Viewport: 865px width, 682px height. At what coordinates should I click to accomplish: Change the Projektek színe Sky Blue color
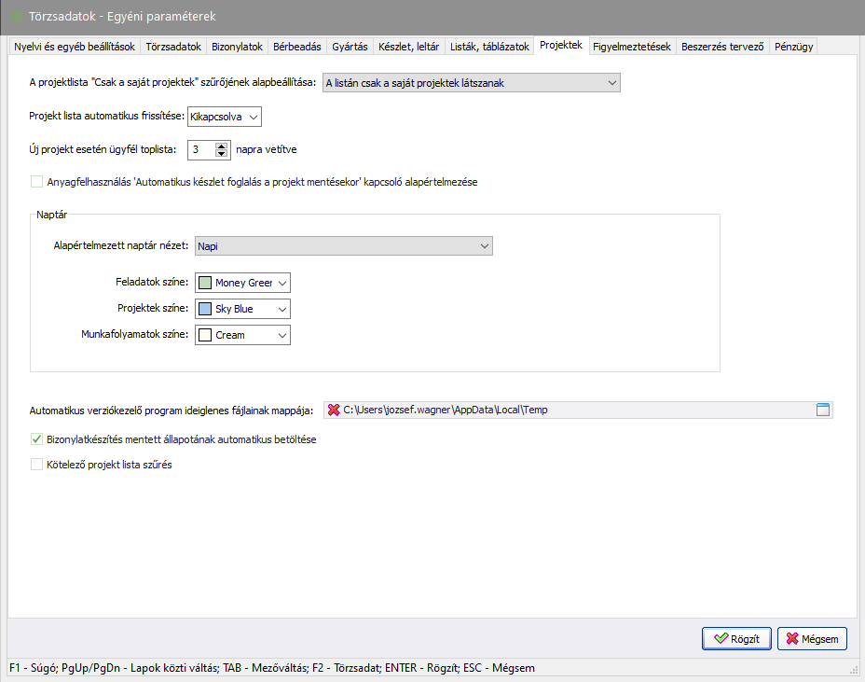click(243, 309)
